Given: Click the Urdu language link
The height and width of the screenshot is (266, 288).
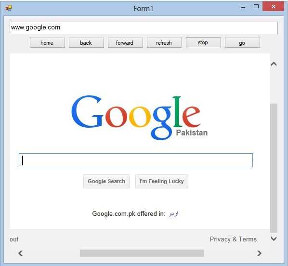Looking at the screenshot, I should tap(173, 214).
